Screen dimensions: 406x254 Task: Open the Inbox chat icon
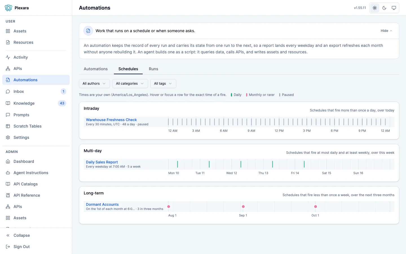click(x=8, y=91)
